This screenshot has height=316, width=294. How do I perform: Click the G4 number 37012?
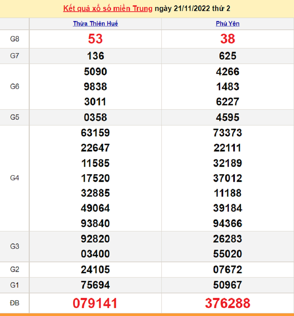[x=227, y=178]
